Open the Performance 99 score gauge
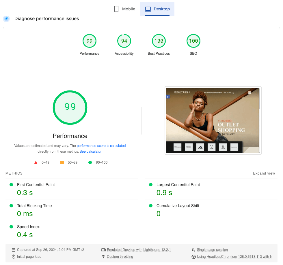The height and width of the screenshot is (265, 283). [x=90, y=41]
